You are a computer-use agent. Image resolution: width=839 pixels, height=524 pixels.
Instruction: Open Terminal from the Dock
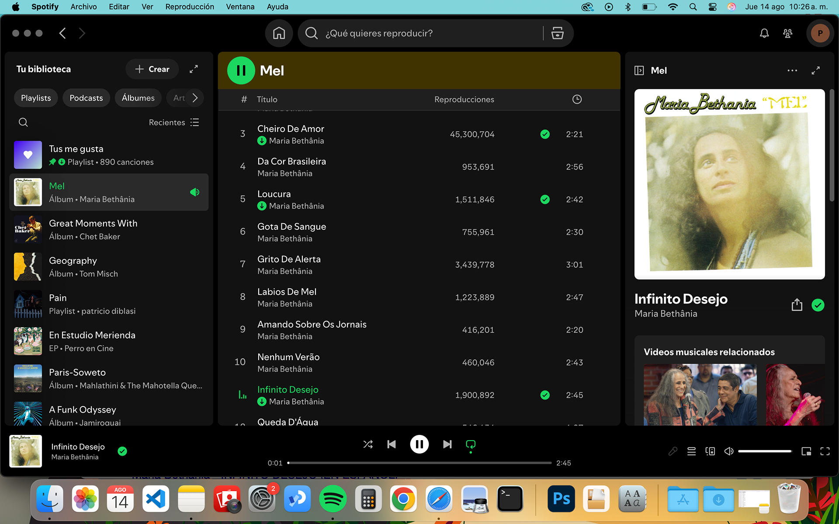point(510,498)
